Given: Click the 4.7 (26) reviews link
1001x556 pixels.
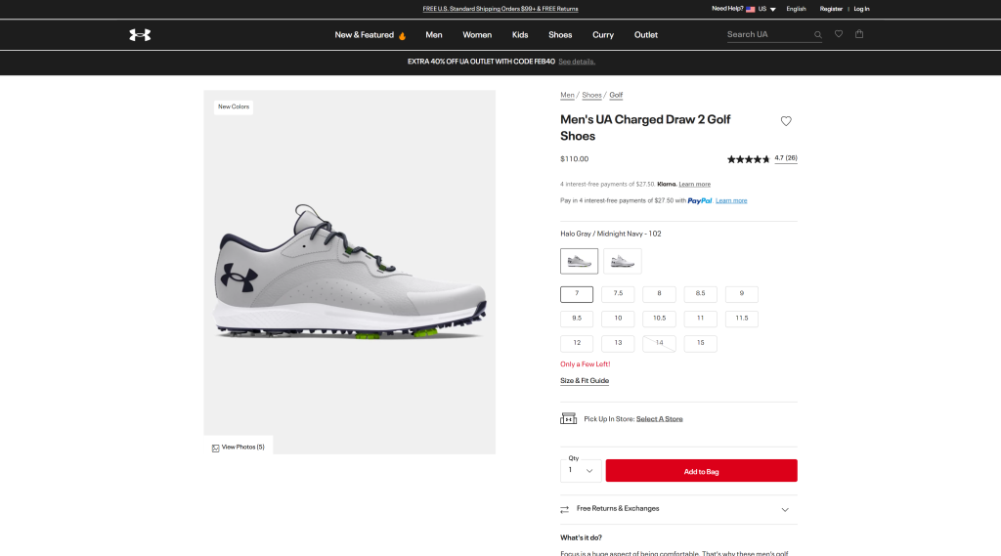Looking at the screenshot, I should (786, 158).
